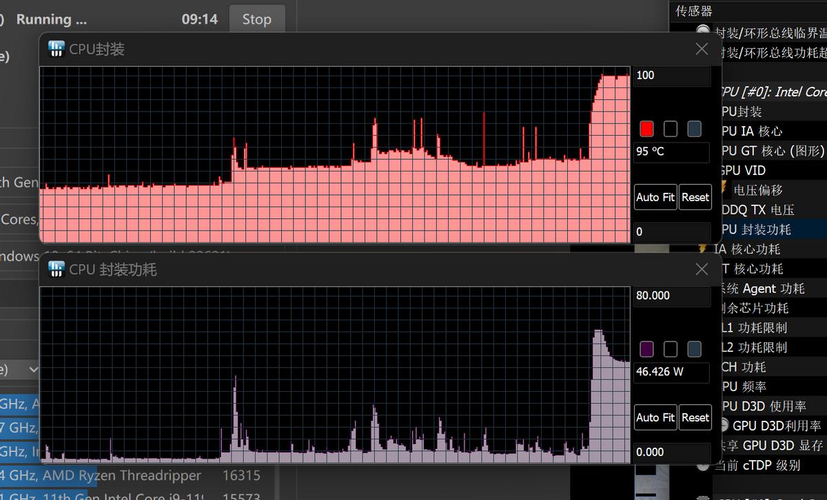Screen dimensions: 827x500
Task: Click the blue-gray swatch in the temperature graph
Action: pyautogui.click(x=694, y=129)
